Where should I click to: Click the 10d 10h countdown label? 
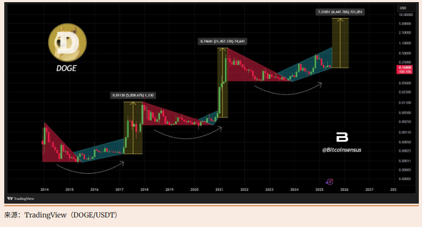coord(405,72)
